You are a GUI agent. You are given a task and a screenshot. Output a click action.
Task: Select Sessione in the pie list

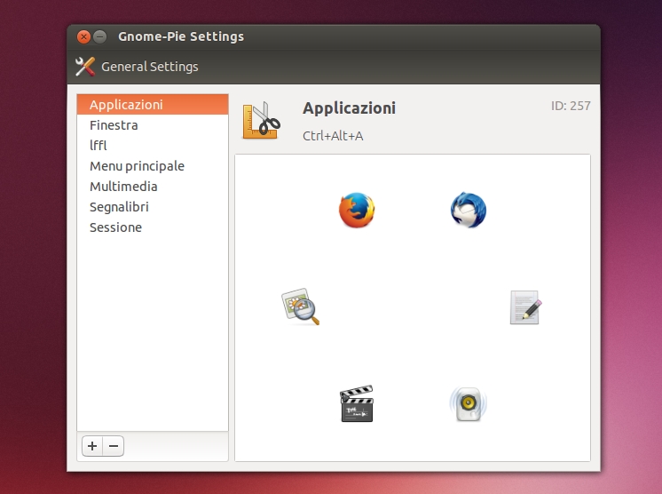tap(153, 227)
